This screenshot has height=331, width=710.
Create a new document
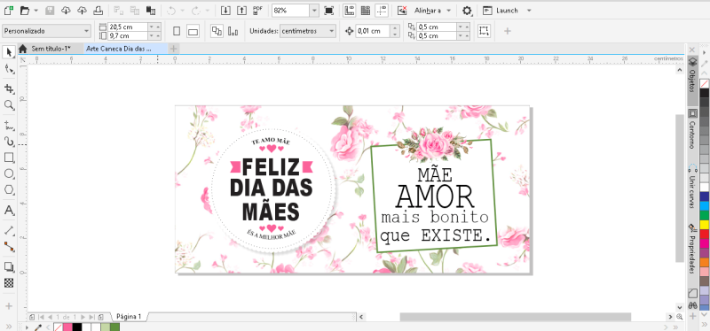point(8,11)
